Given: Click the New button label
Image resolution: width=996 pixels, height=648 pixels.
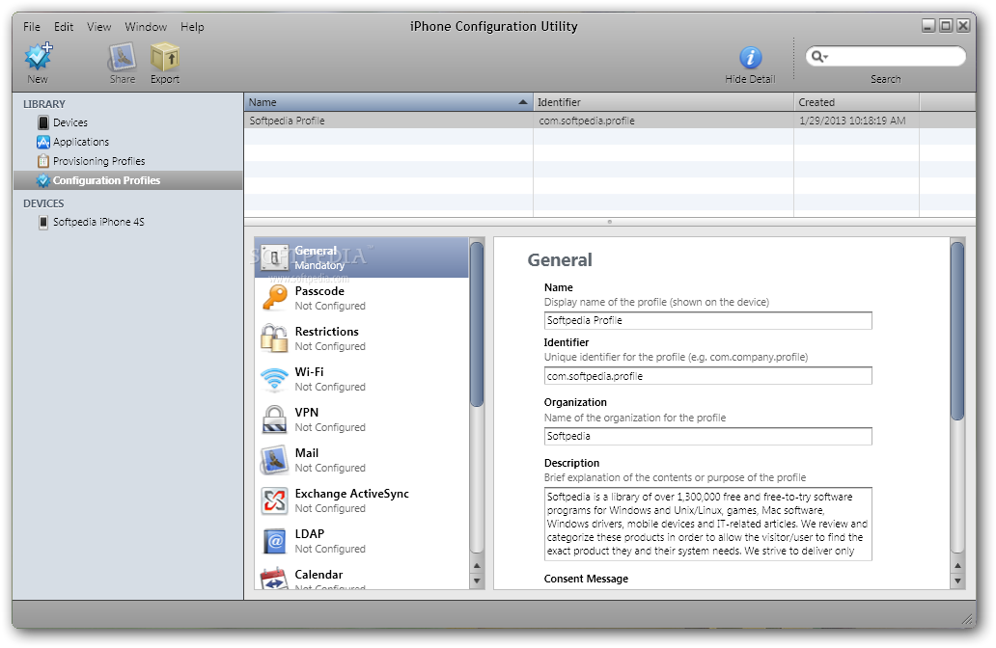Looking at the screenshot, I should pyautogui.click(x=38, y=79).
